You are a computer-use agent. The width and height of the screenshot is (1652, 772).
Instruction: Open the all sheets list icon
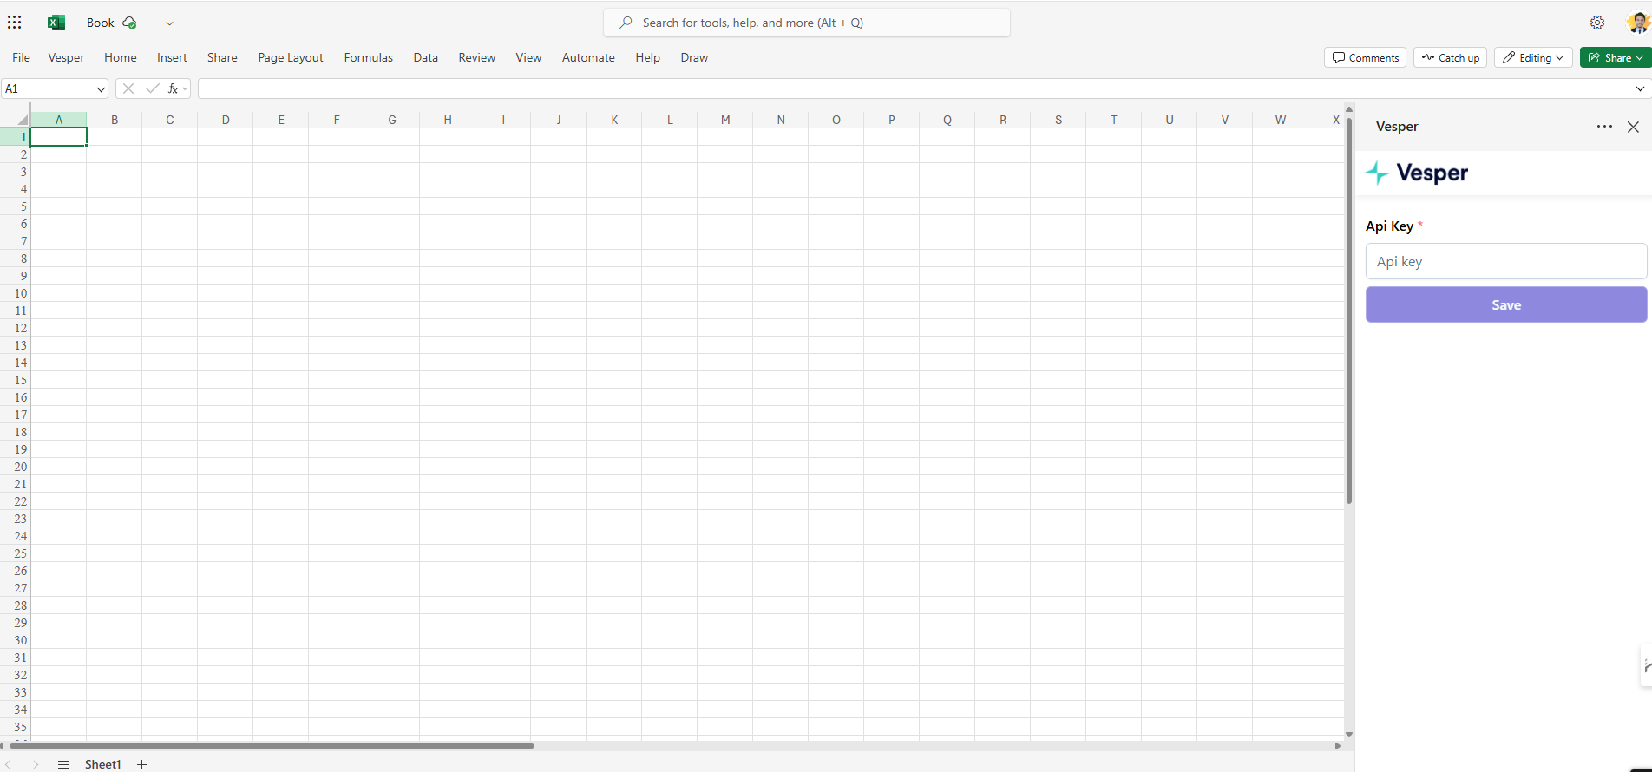[62, 764]
